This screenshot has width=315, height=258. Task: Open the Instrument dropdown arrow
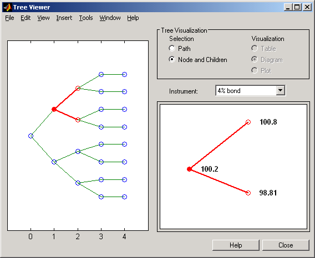click(x=280, y=90)
